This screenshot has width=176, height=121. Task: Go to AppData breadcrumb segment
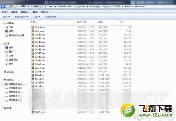[81, 6]
